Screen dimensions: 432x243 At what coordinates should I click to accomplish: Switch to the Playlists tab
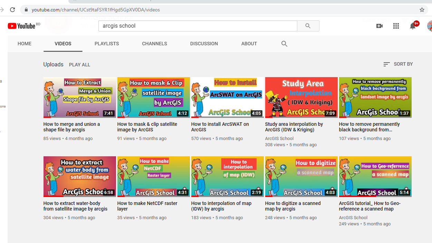click(107, 44)
